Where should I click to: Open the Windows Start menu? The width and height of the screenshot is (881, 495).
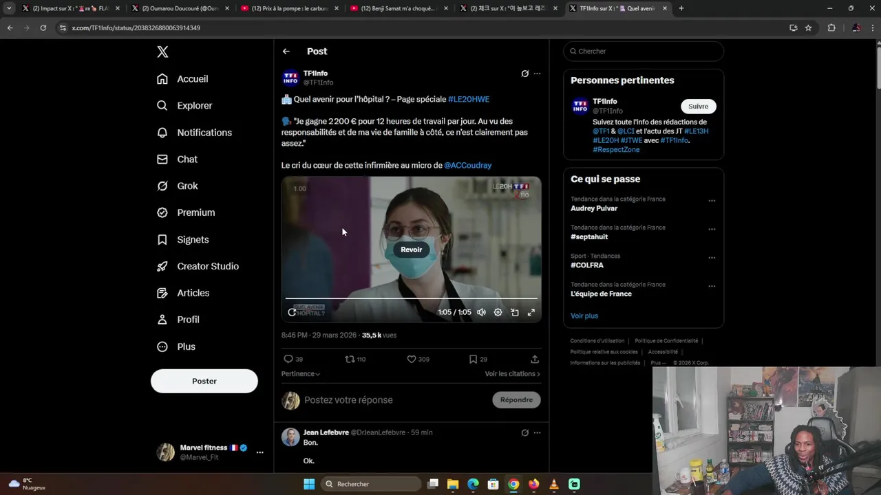click(x=309, y=484)
